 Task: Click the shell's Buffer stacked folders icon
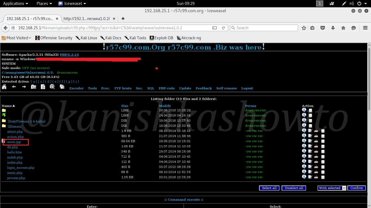(x=62, y=87)
